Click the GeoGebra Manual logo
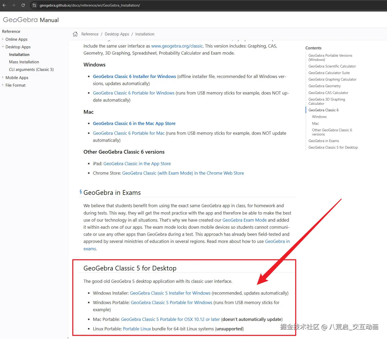 [31, 20]
